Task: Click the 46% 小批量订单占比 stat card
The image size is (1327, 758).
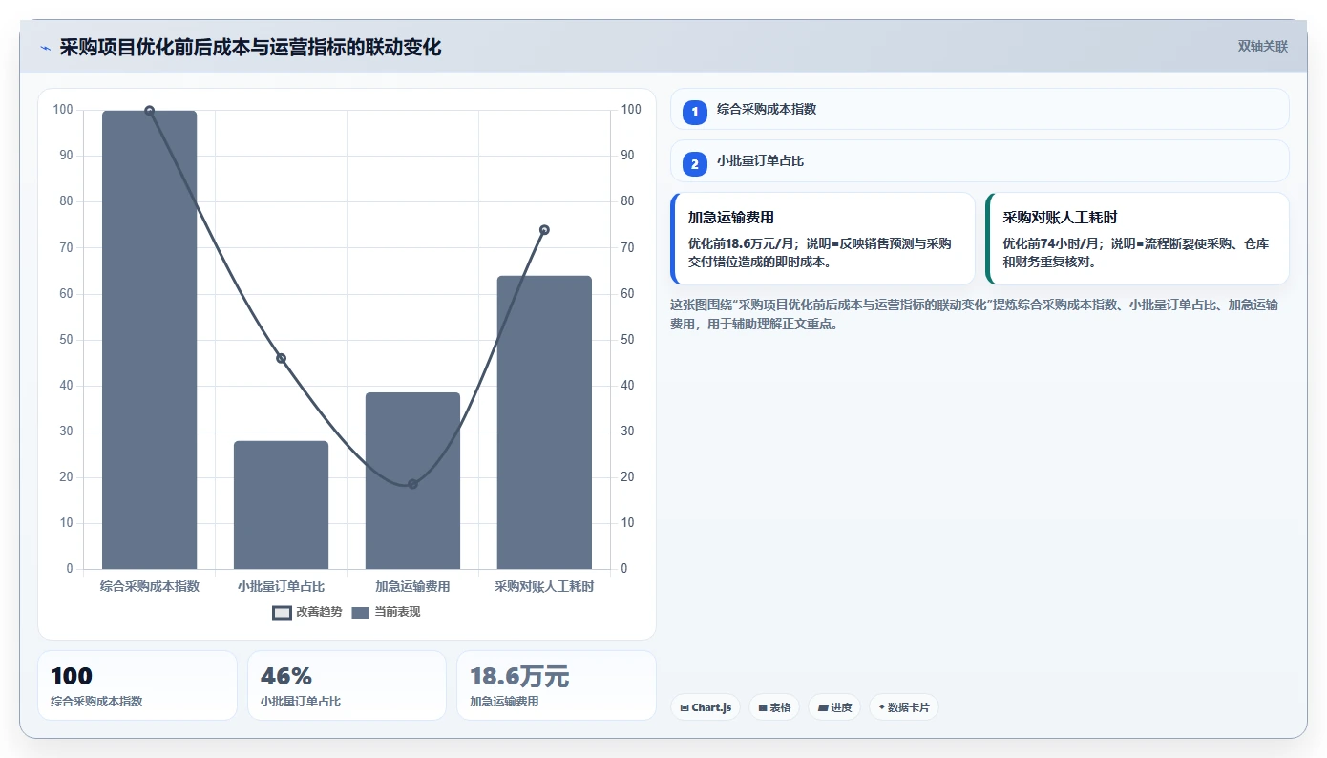Action: 348,685
